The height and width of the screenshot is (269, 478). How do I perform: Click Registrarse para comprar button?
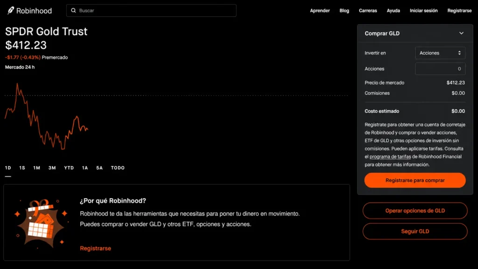click(x=415, y=180)
